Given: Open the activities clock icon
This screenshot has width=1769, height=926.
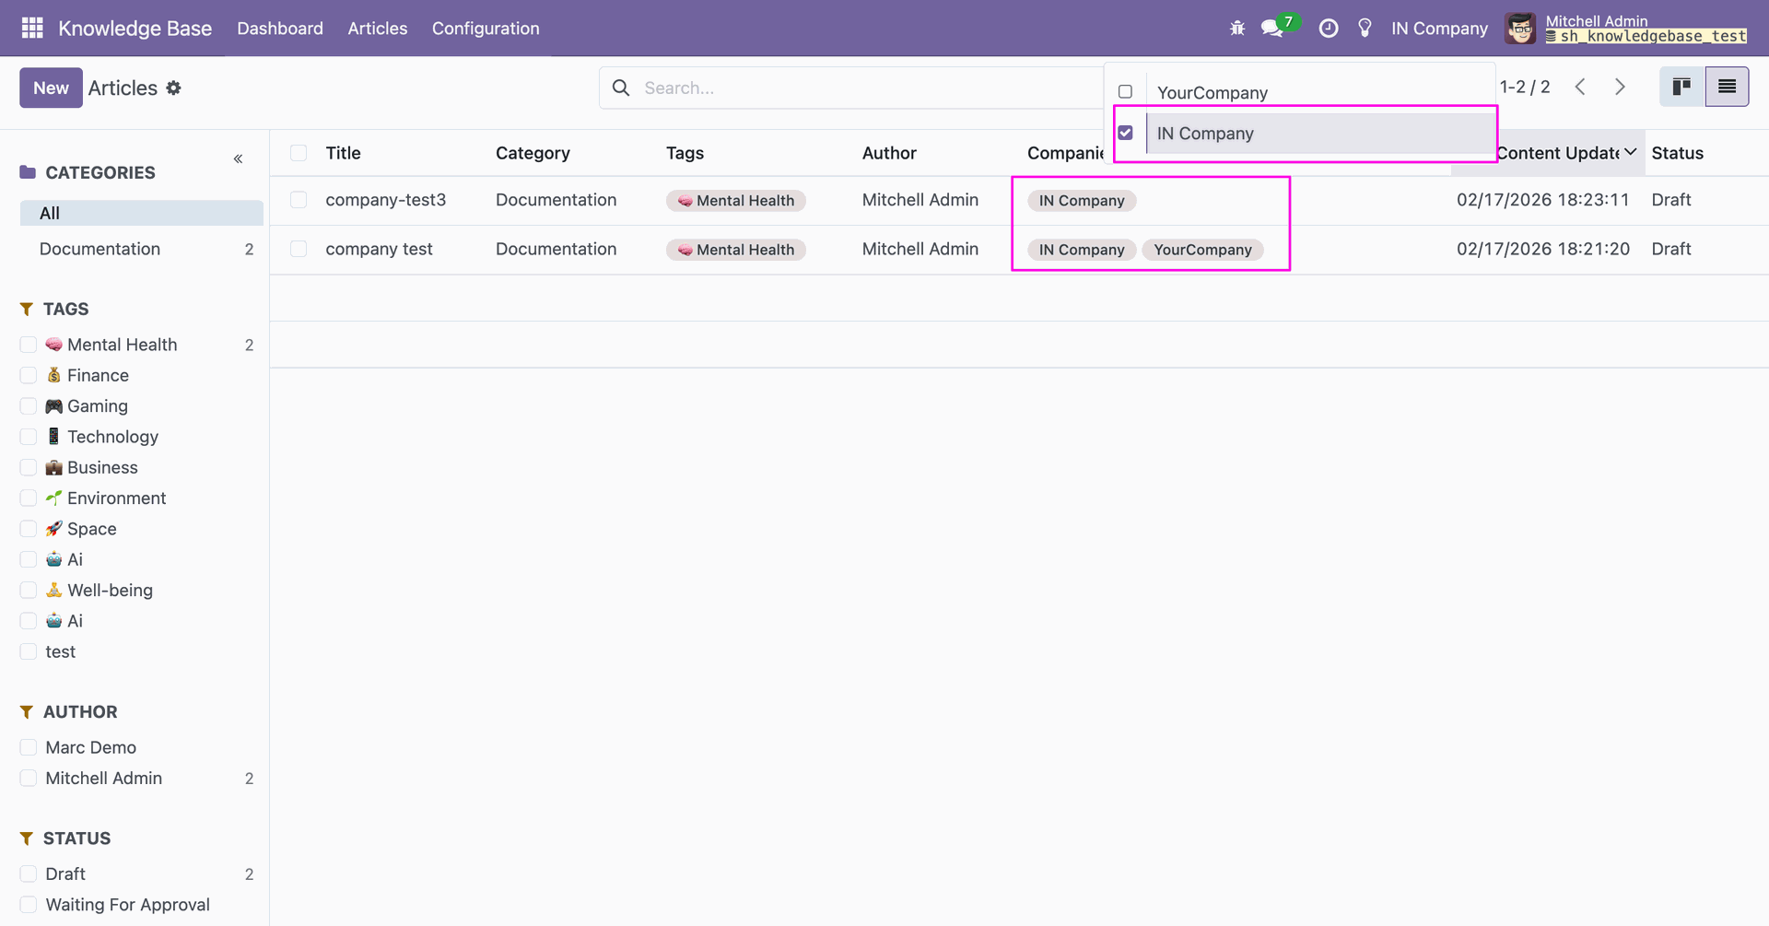Looking at the screenshot, I should coord(1328,29).
